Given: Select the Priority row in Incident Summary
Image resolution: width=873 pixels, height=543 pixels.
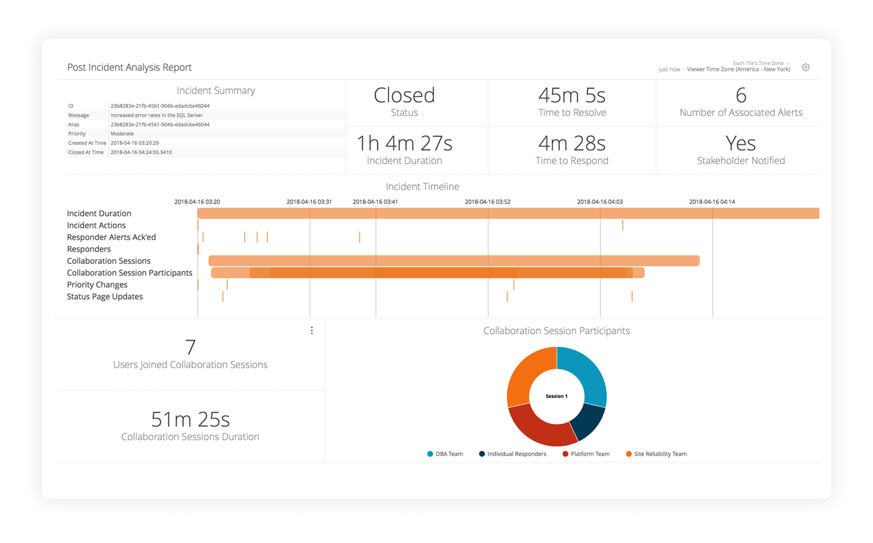Looking at the screenshot, I should 206,134.
